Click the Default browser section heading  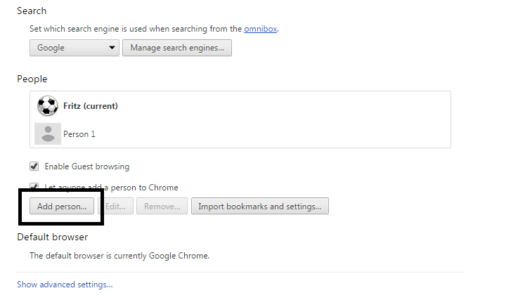click(52, 237)
